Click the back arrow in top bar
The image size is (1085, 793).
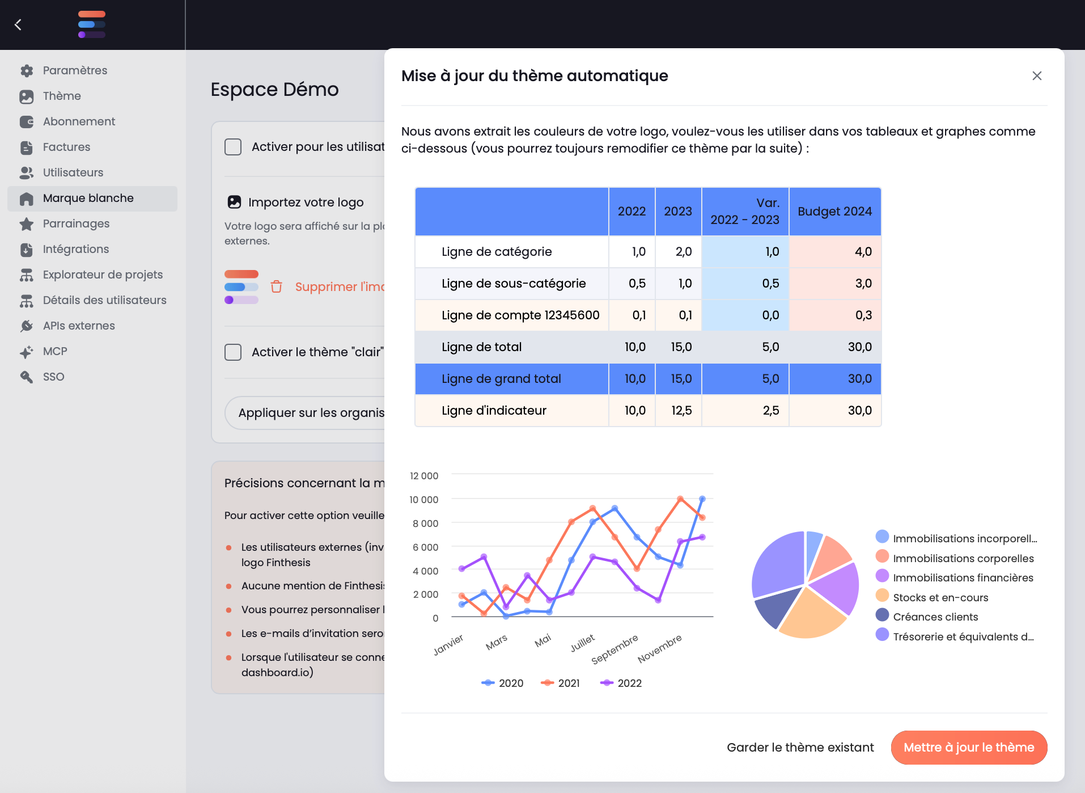[x=18, y=24]
